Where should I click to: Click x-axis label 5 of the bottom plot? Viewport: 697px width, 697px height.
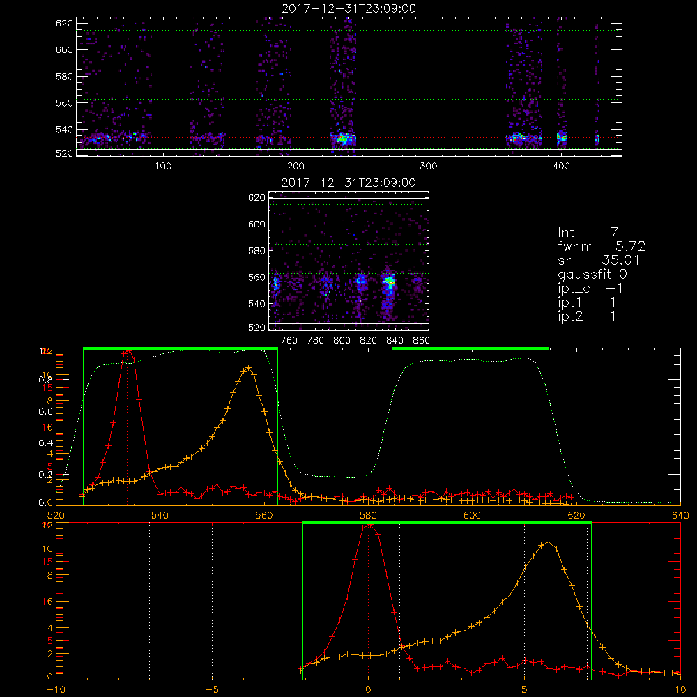pos(525,690)
